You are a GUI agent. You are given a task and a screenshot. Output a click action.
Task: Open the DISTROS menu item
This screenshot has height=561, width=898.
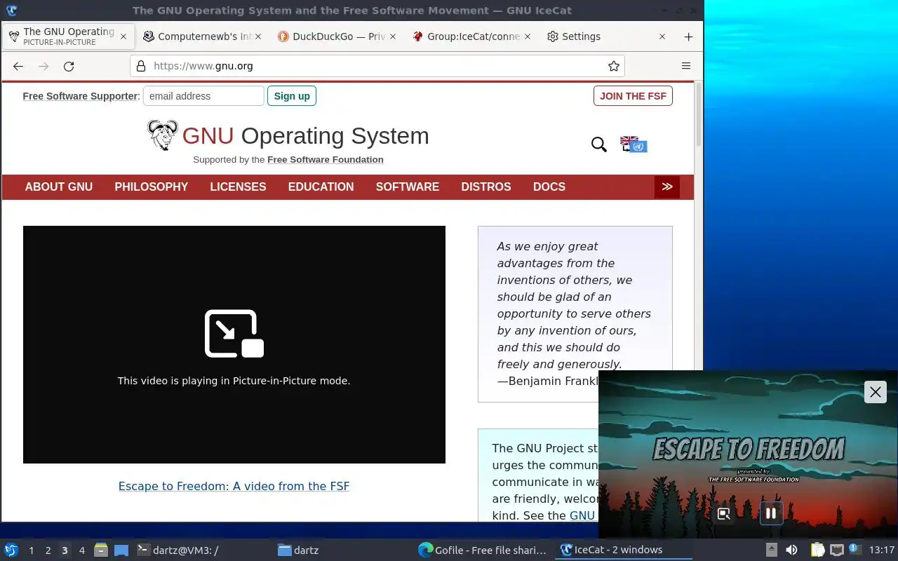pos(486,187)
